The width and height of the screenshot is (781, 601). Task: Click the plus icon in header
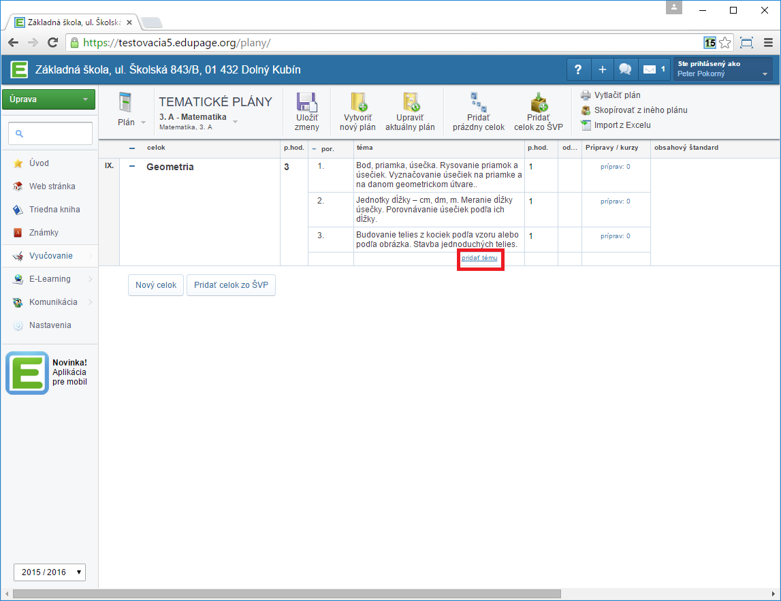pos(602,69)
